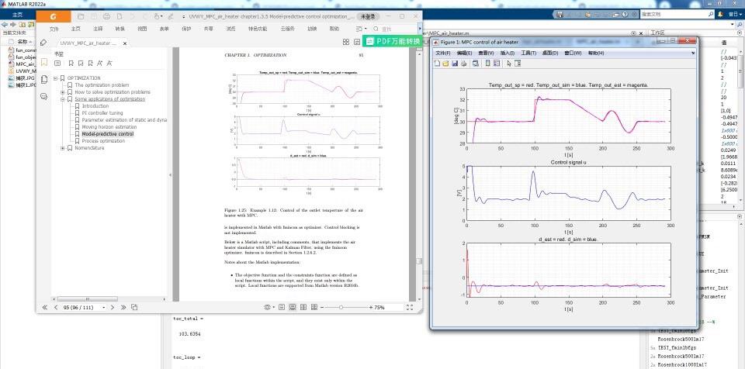Go to next page in PDF reader
Screen dimensions: 745x369
113,307
